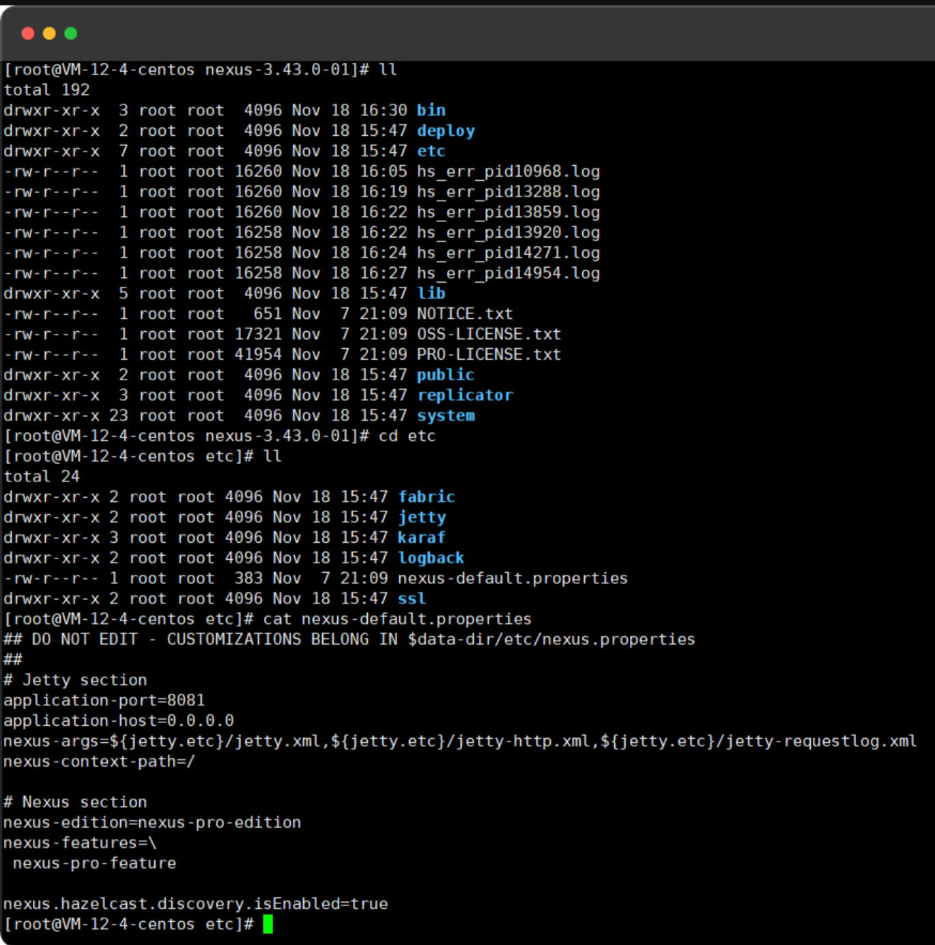
Task: Click file name hs_err_pid14271.log
Action: [x=508, y=253]
